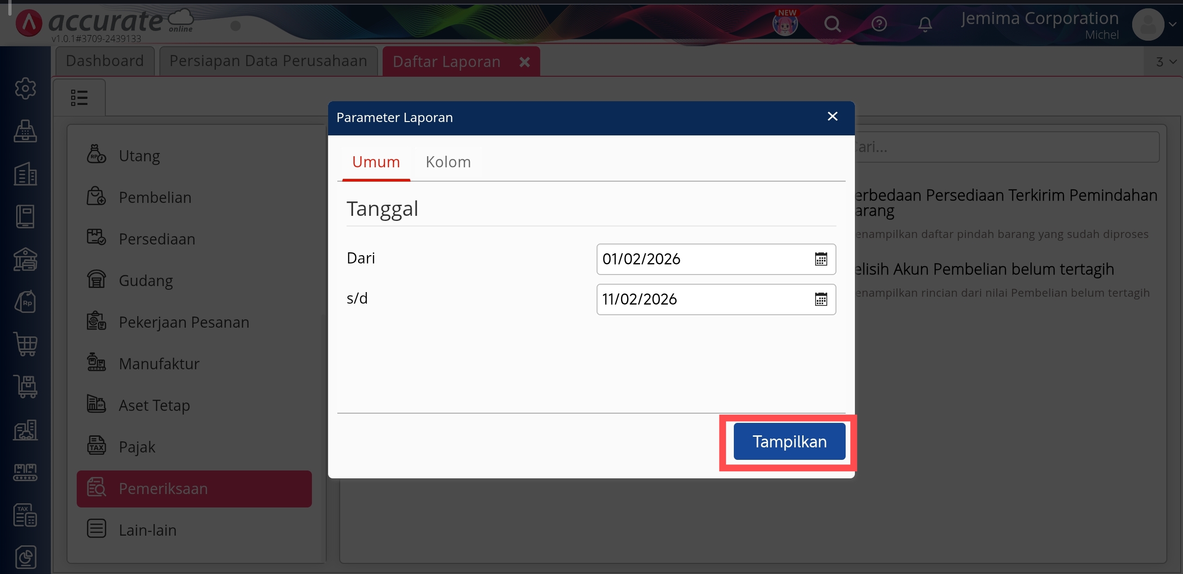The width and height of the screenshot is (1183, 574).
Task: Expand the open tabs counter dropdown
Action: pos(1165,61)
